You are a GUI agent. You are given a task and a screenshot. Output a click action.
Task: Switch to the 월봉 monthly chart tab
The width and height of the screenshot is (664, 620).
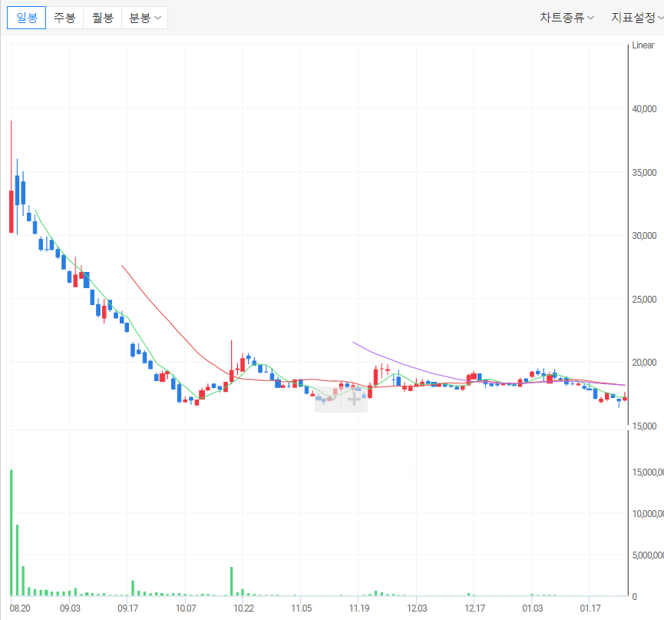[103, 18]
